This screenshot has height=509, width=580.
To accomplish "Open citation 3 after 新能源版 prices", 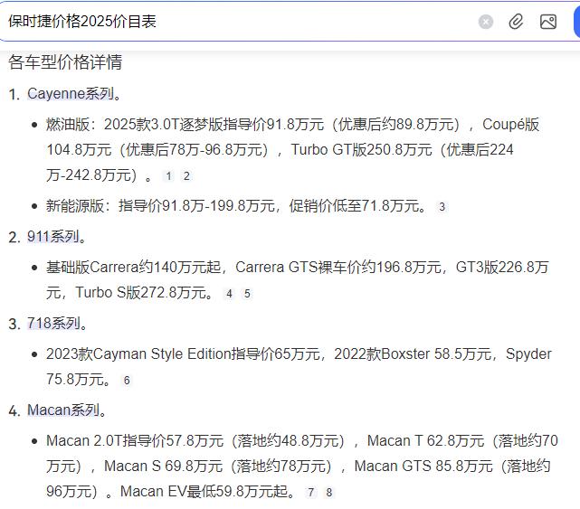I will pyautogui.click(x=442, y=207).
